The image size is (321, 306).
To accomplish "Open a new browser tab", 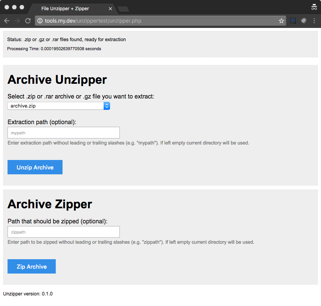I will tap(123, 8).
